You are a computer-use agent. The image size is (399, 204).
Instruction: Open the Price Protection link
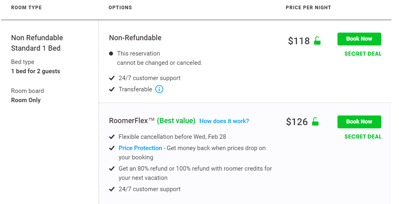click(140, 148)
